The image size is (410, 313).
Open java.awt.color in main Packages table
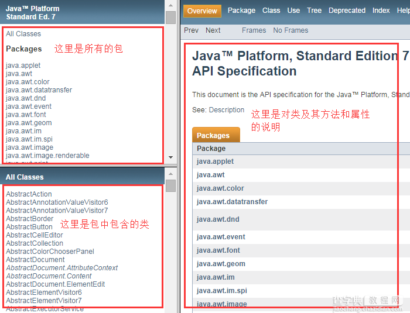point(220,188)
